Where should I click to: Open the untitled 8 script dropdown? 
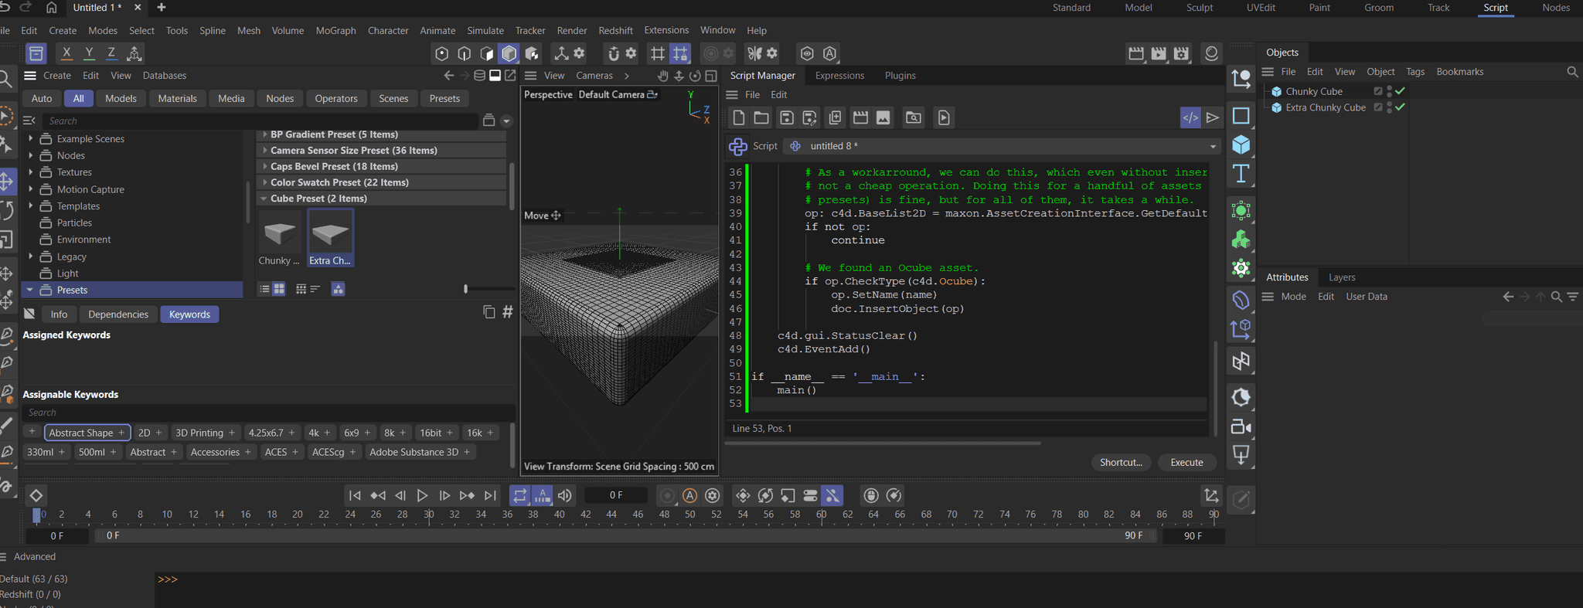pyautogui.click(x=1212, y=146)
